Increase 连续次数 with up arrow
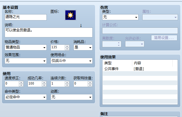 pyautogui.click(x=67, y=82)
